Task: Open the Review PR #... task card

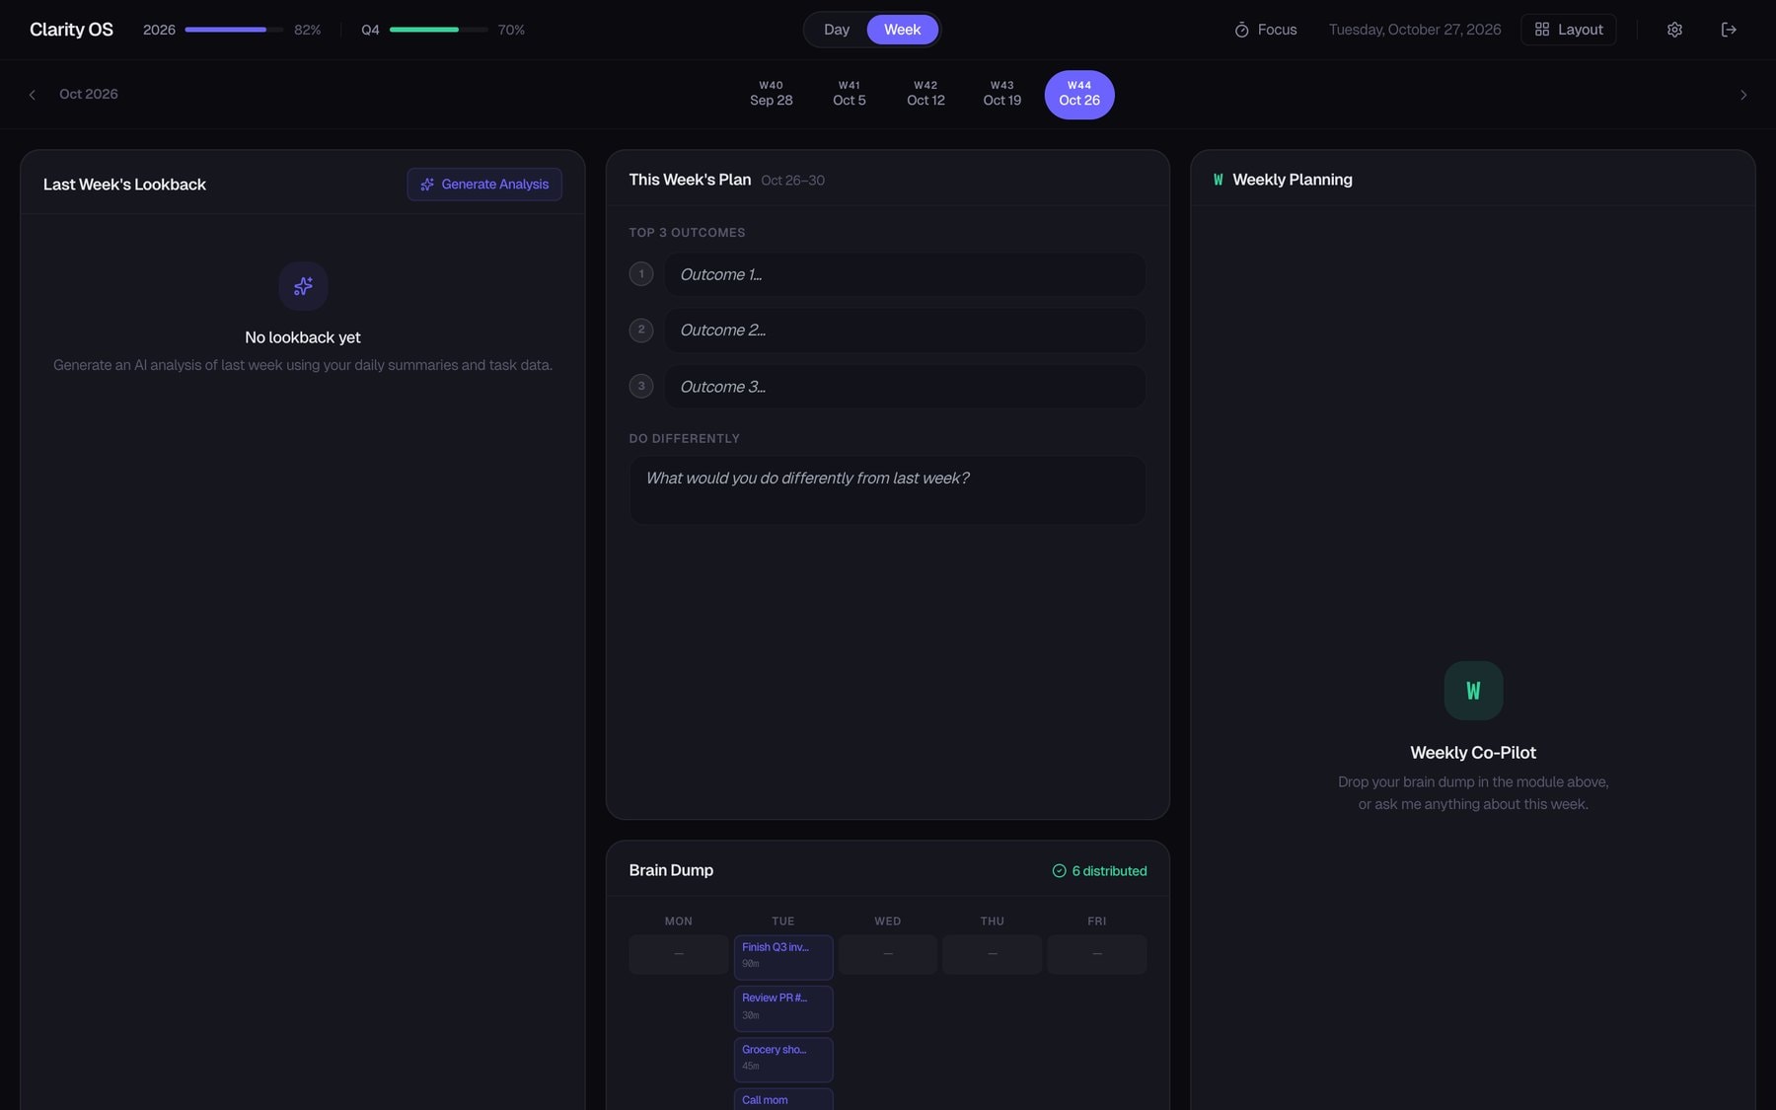Action: (x=783, y=1008)
